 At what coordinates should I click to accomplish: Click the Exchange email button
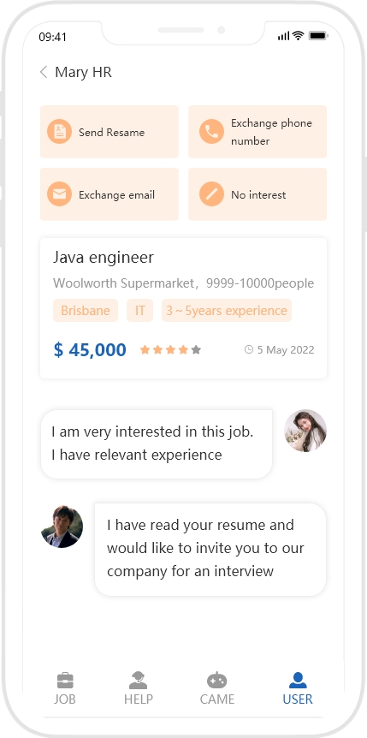point(110,193)
